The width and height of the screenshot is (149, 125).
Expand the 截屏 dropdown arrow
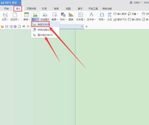[x=58, y=19]
